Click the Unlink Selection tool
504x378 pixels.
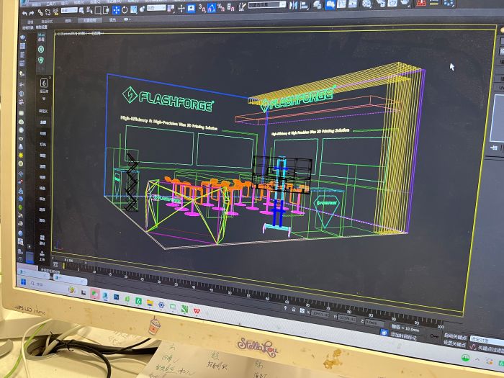(48, 12)
